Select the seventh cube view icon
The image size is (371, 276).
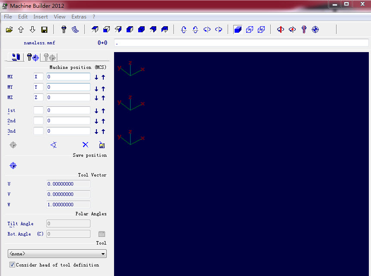coord(165,29)
